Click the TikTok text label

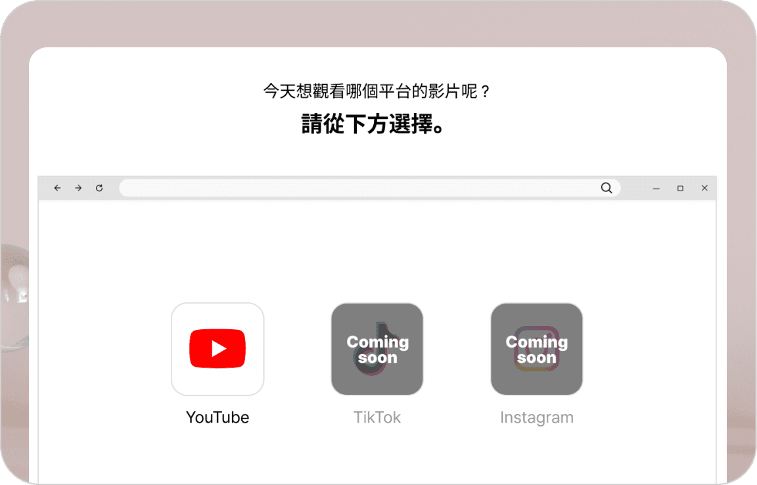pyautogui.click(x=377, y=417)
